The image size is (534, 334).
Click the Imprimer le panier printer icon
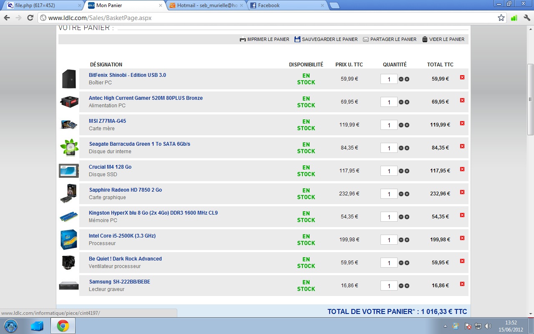[x=243, y=39]
